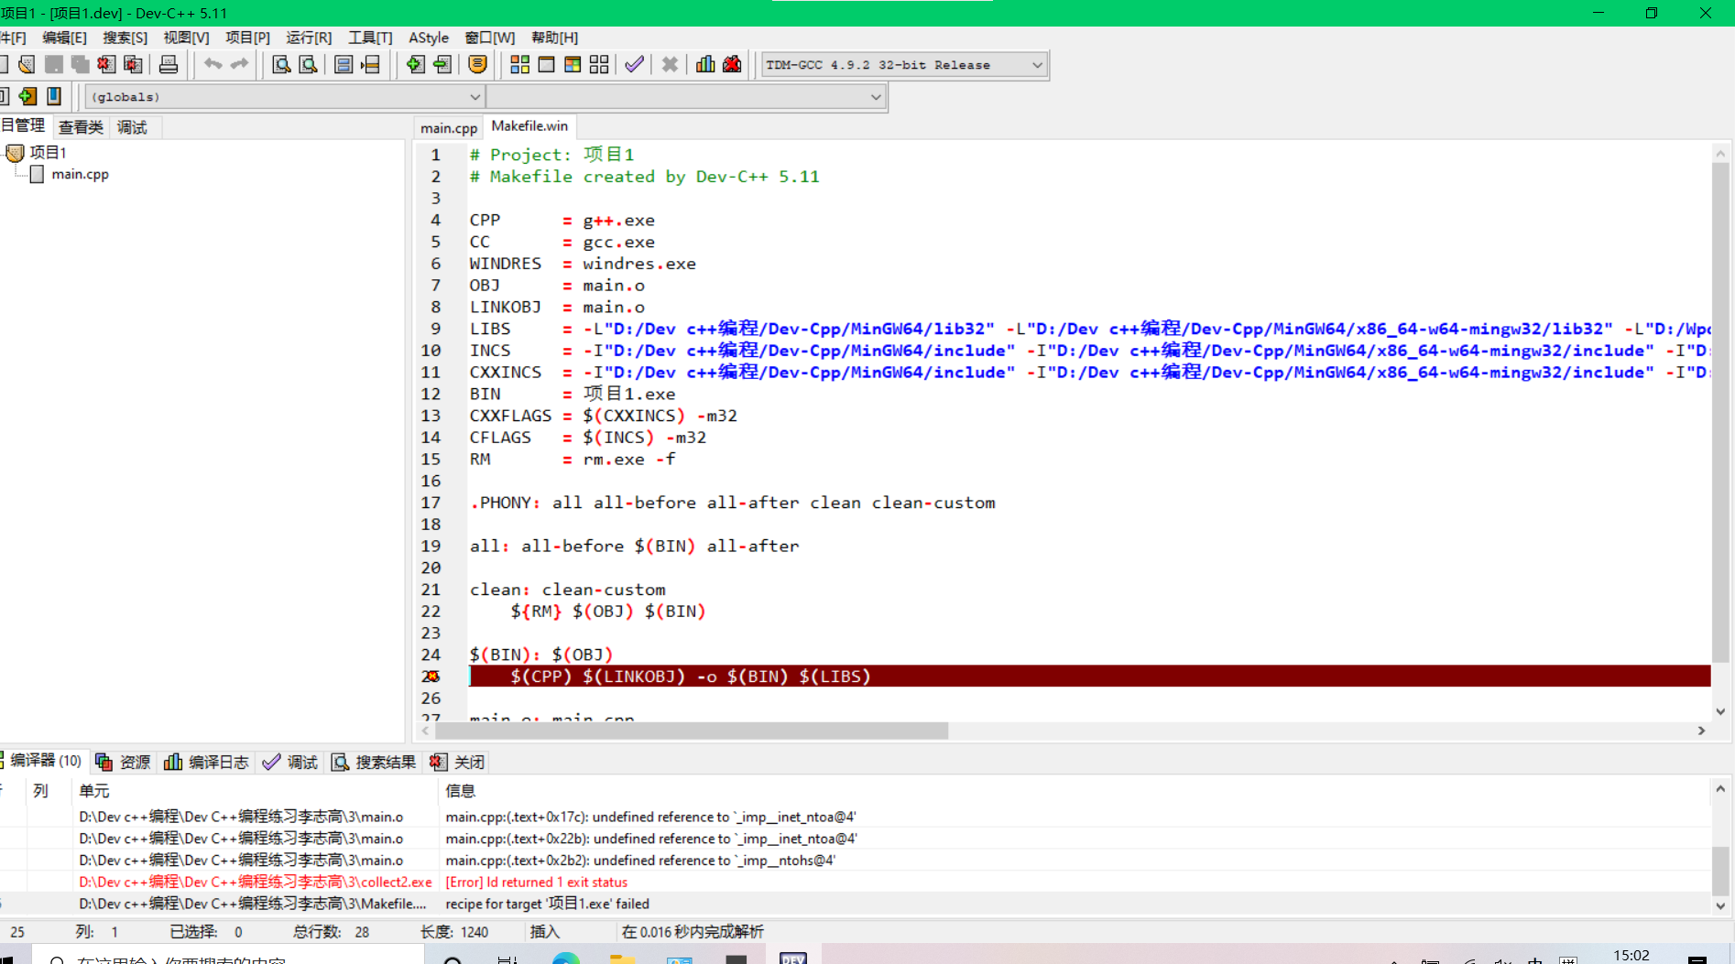Click the Profile analysis chart icon
Screen dimensions: 1735x964
coord(704,64)
